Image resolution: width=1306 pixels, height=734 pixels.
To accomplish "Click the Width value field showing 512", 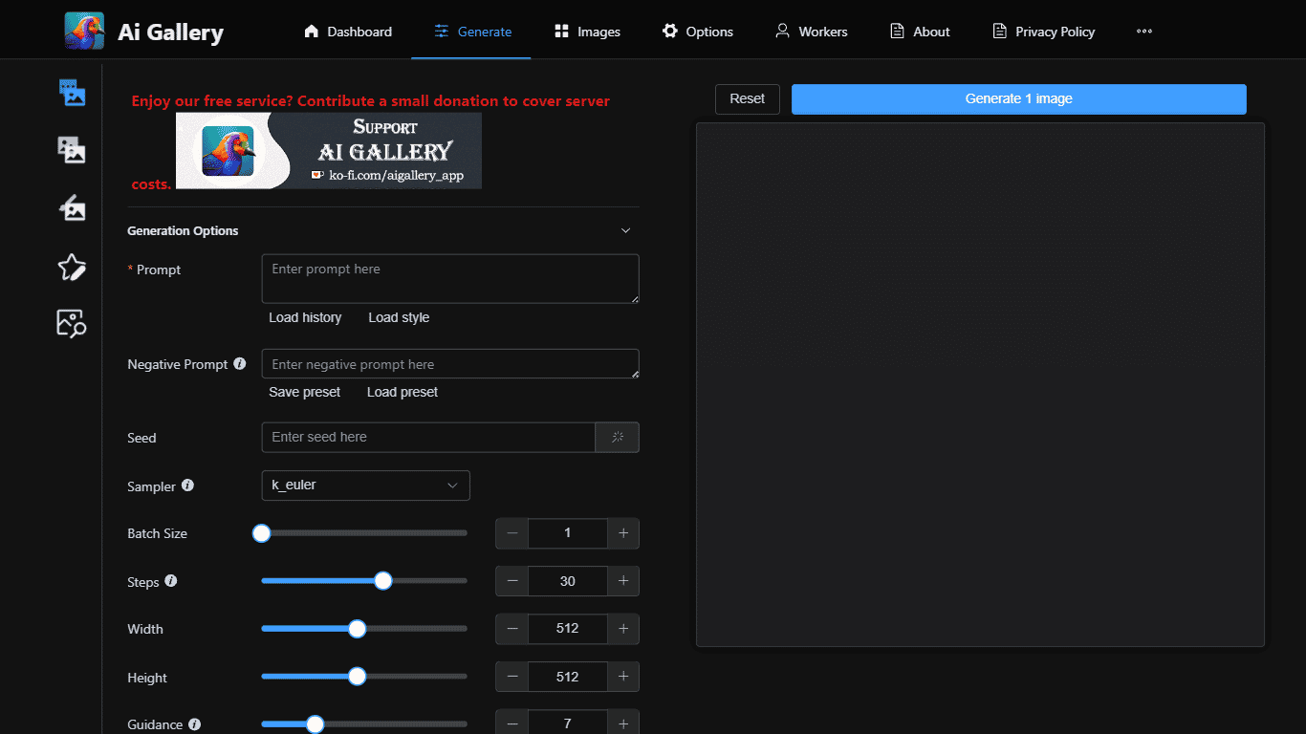I will coord(568,629).
